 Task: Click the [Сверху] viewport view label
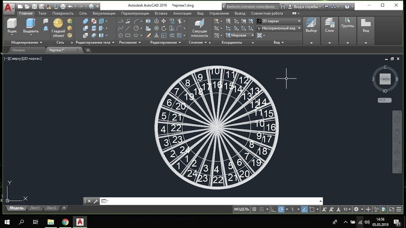pyautogui.click(x=16, y=59)
